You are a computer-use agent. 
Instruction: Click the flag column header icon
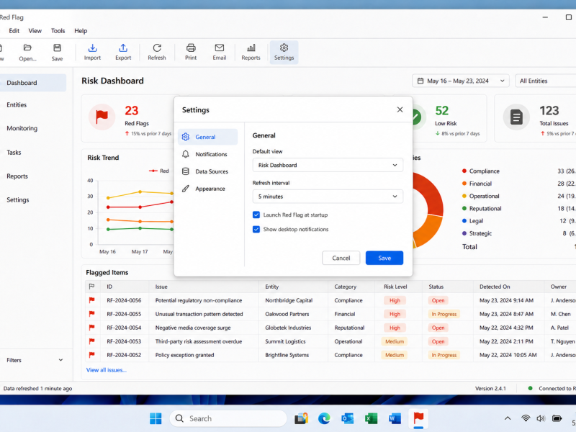92,287
